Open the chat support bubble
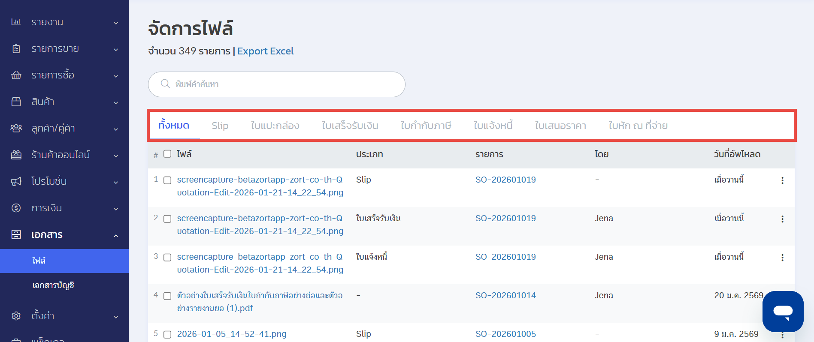 point(783,311)
